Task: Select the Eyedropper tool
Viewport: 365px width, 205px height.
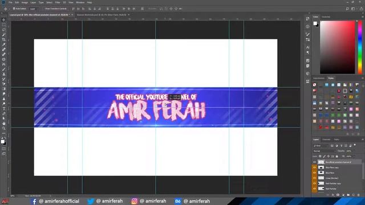Action: pyautogui.click(x=4, y=44)
